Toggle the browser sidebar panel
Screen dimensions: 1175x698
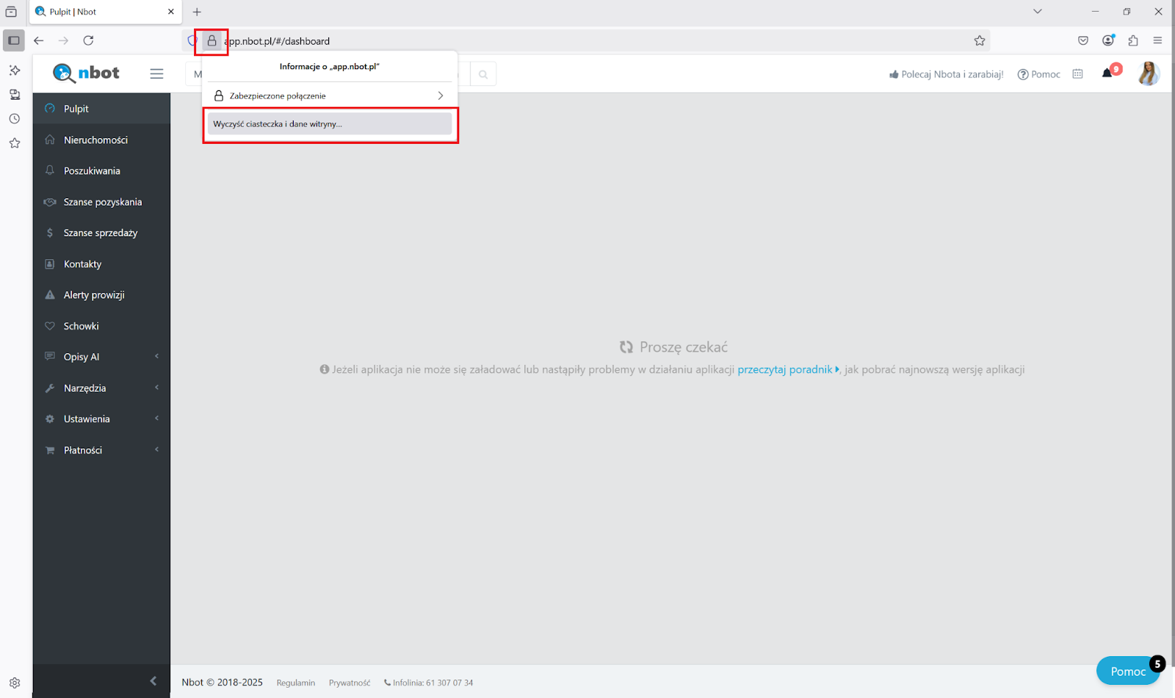14,41
